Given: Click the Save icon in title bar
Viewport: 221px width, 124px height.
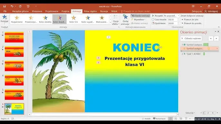Looking at the screenshot, I should pyautogui.click(x=5, y=6).
